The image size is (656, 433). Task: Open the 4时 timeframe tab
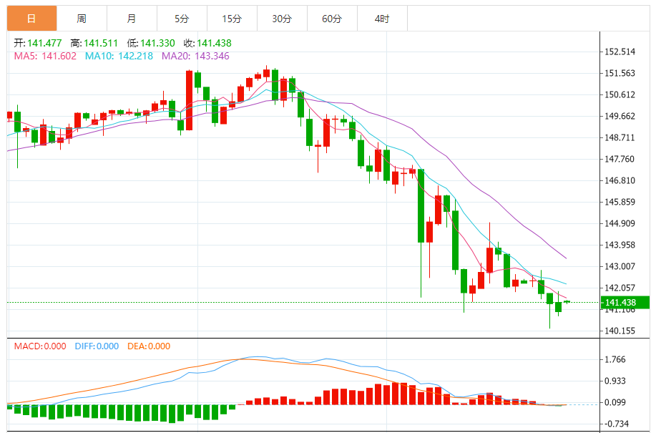383,19
